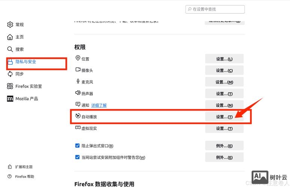Click the 虚拟现实 label text

point(89,129)
